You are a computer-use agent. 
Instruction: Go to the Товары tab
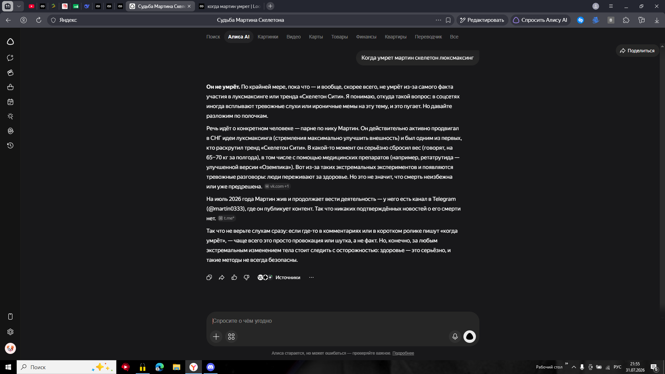click(x=339, y=37)
